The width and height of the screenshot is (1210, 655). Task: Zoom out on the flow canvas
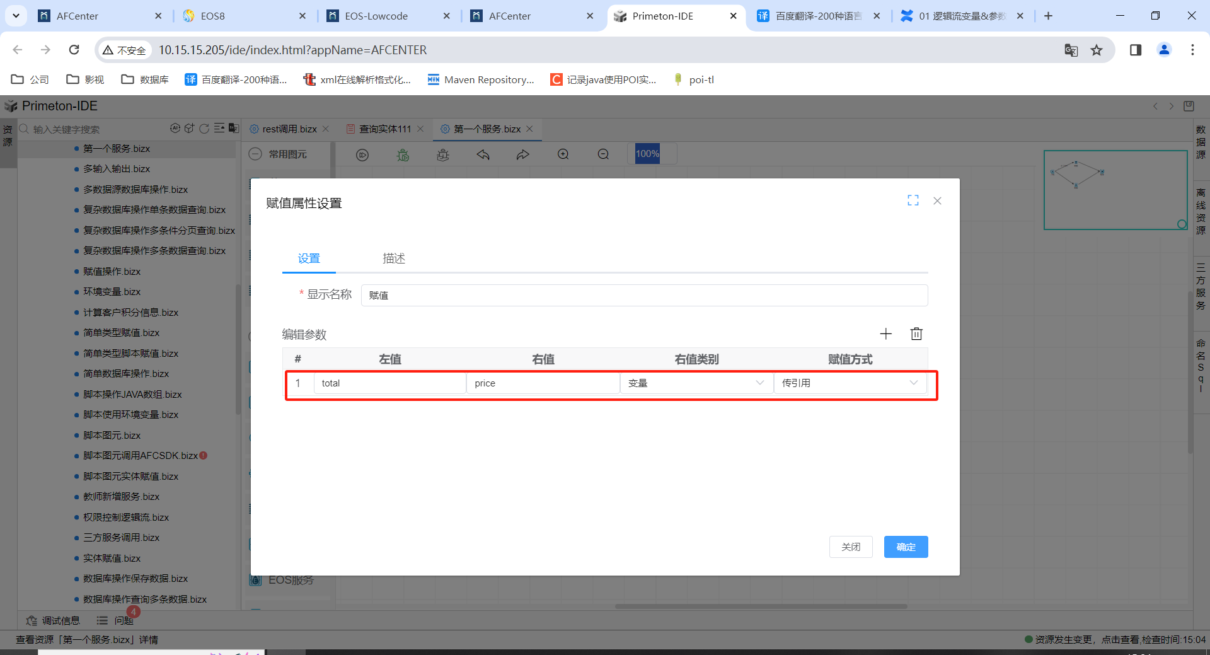603,154
